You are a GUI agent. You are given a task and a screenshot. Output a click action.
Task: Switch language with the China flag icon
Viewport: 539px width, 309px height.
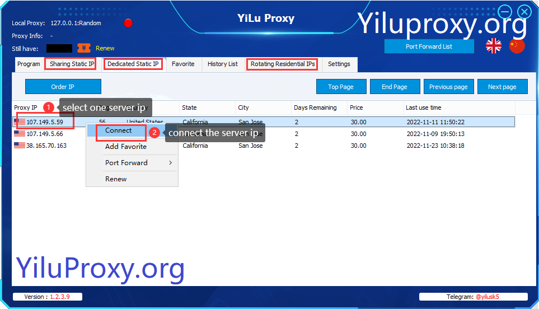click(x=517, y=46)
